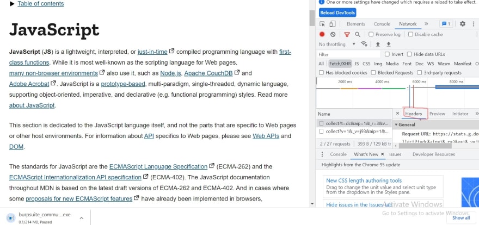Screen dimensions: 479x225
Task: Select the Fetch/XHR filter type
Action: (x=340, y=64)
